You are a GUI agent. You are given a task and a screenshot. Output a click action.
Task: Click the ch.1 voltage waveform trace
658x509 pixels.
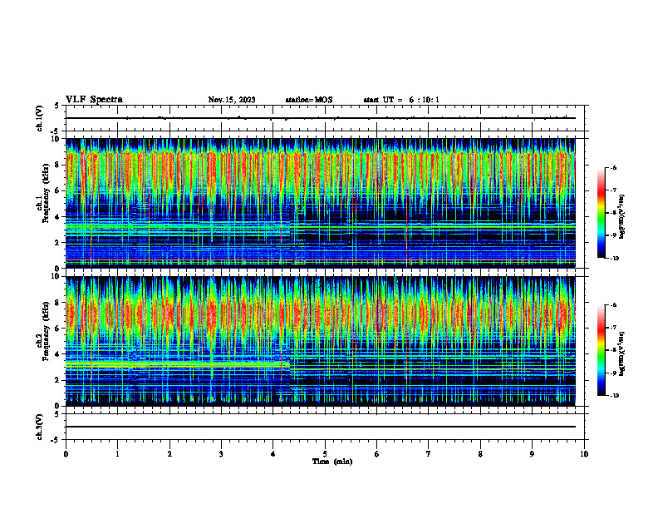321,118
